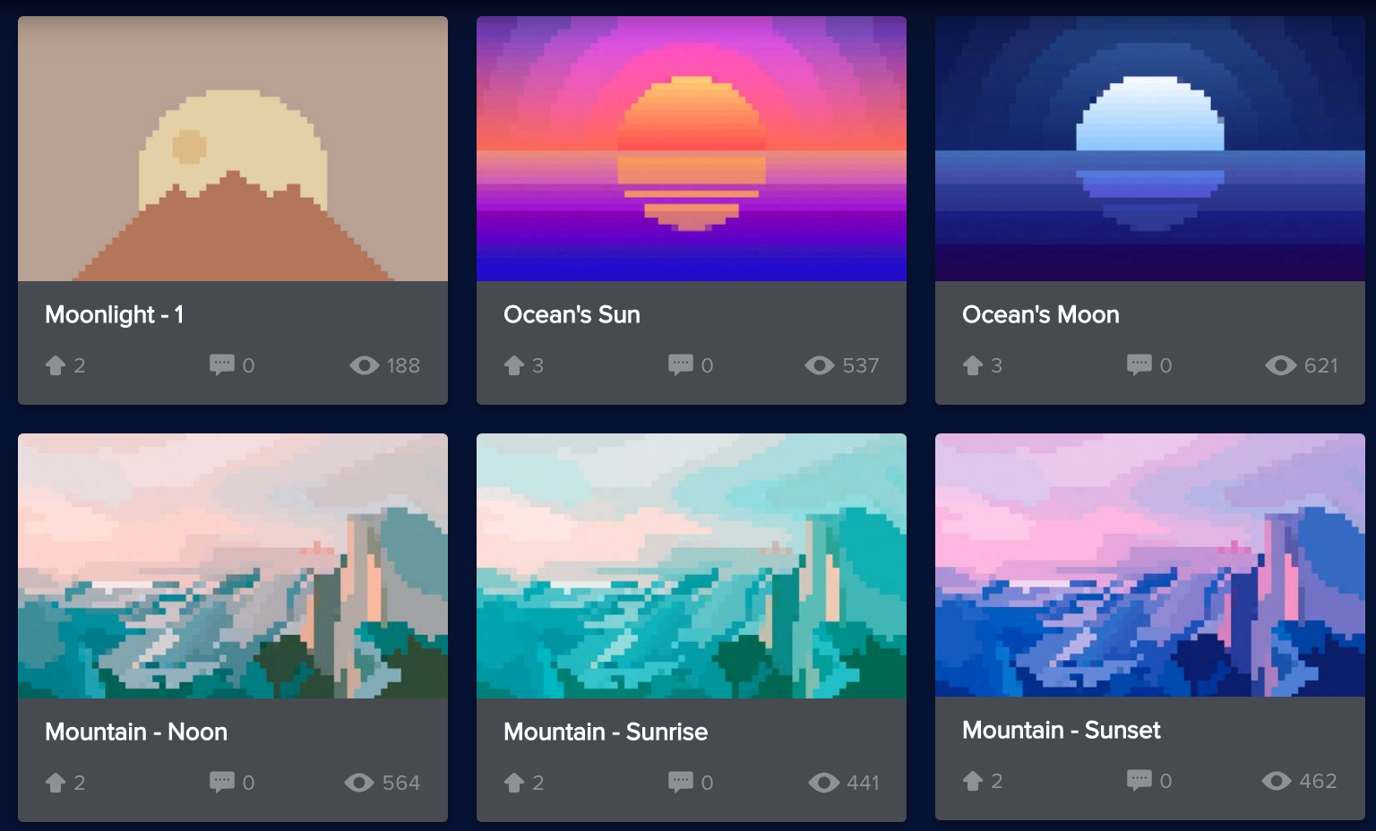The width and height of the screenshot is (1376, 831).
Task: Click the upvote arrow on Moonlight - 1
Action: point(56,365)
